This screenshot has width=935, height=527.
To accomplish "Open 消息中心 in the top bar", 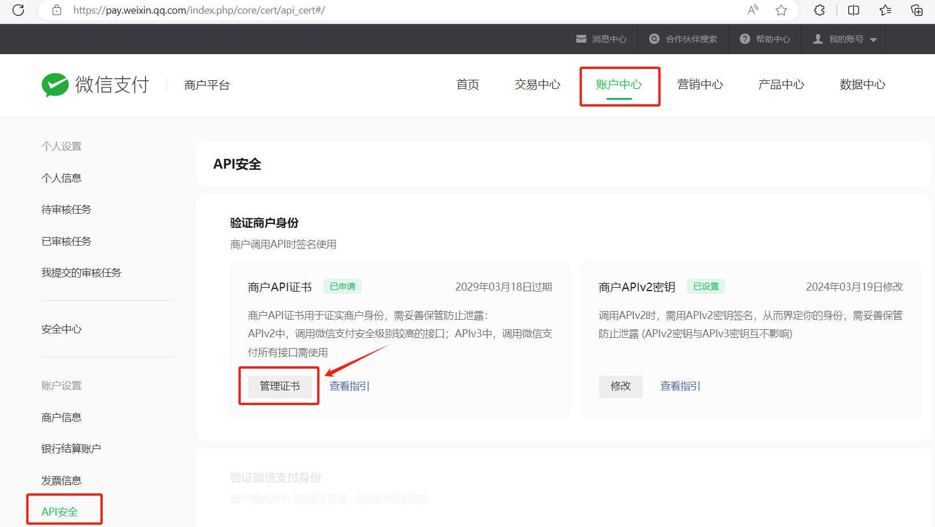I will click(x=609, y=39).
